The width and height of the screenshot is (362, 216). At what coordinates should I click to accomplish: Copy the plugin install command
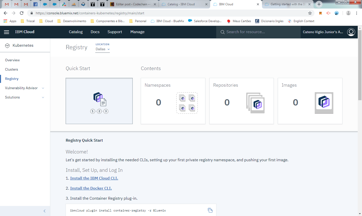point(210,210)
